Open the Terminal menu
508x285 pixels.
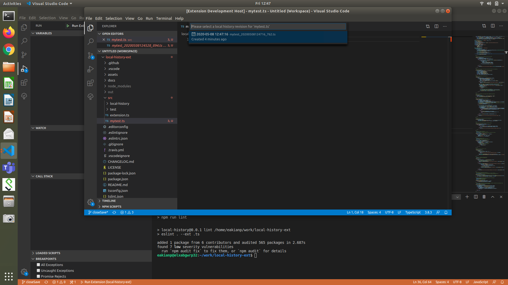click(x=164, y=18)
